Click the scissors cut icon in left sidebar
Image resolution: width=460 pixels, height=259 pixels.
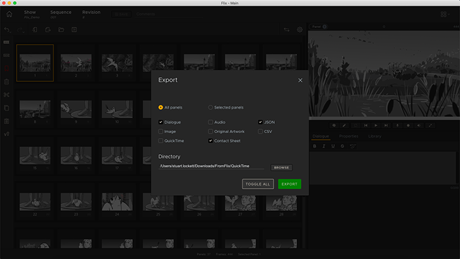6,95
